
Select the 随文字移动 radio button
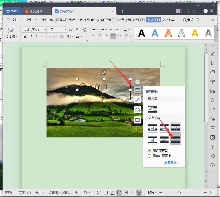pos(150,150)
